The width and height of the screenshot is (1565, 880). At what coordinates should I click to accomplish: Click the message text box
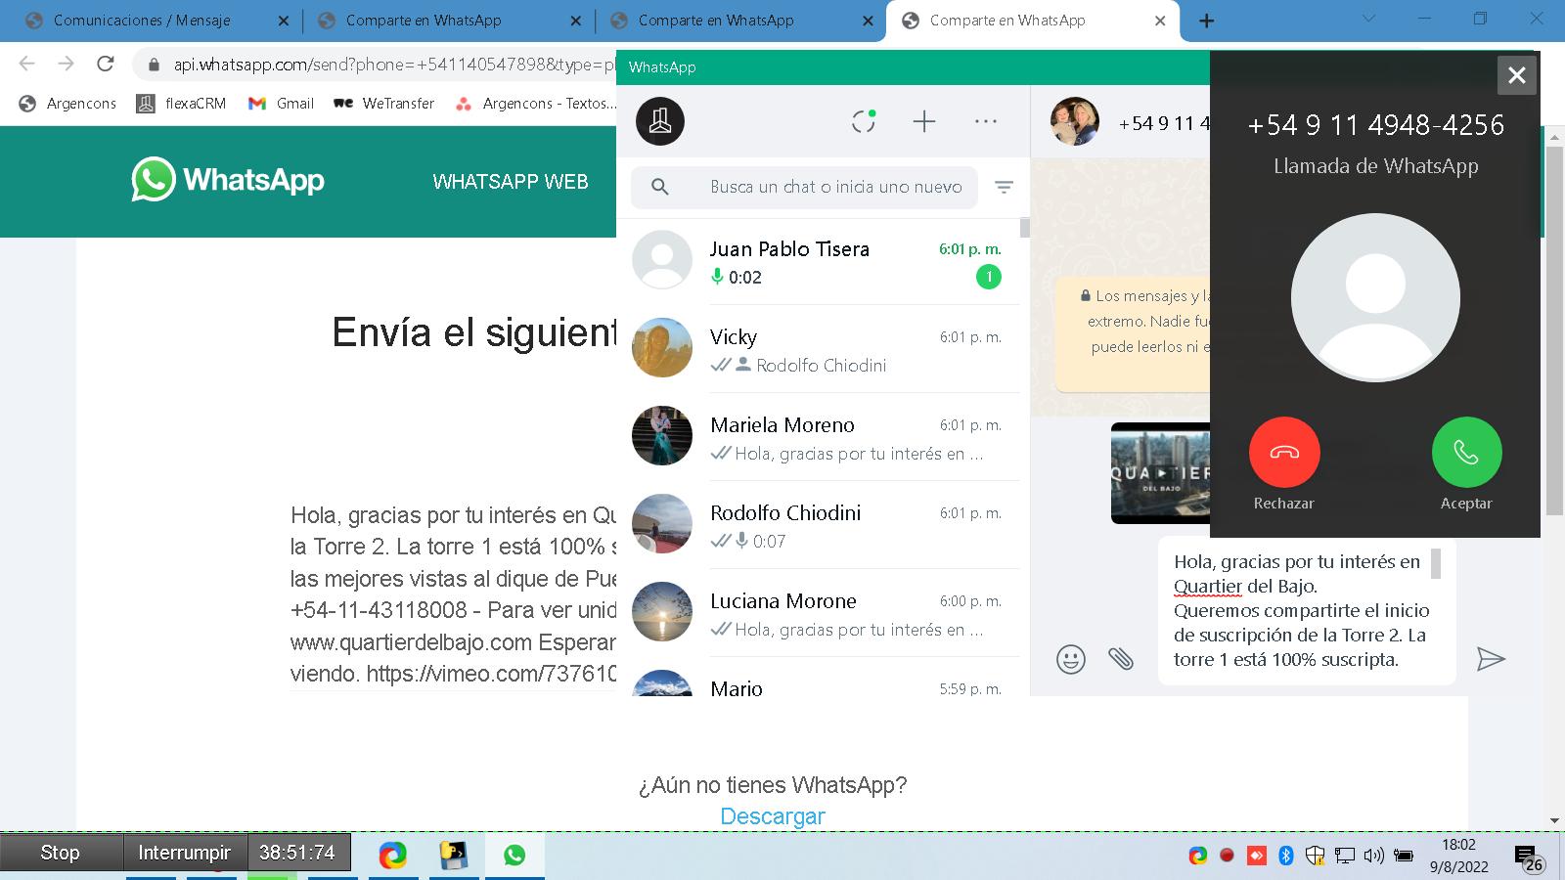(x=1306, y=610)
